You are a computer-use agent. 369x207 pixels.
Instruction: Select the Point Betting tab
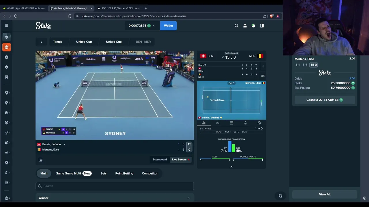coord(124,173)
